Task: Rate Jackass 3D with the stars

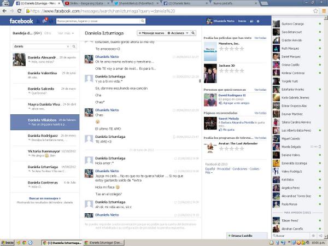Action: [232, 71]
